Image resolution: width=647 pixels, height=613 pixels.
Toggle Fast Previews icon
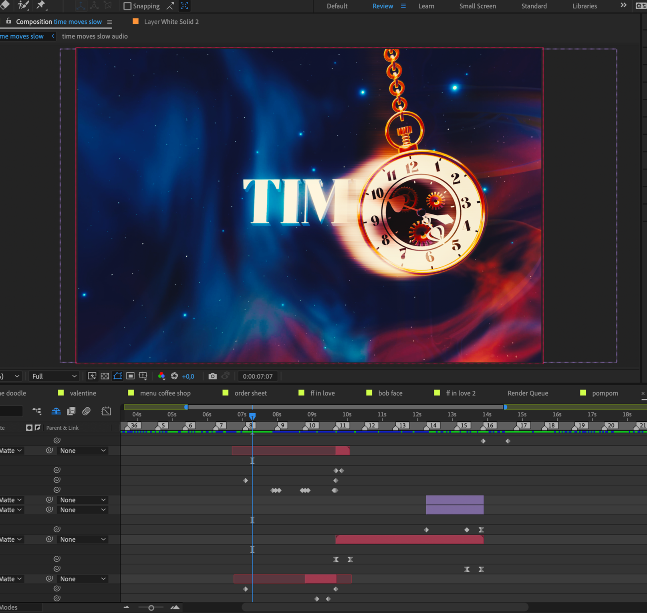pyautogui.click(x=92, y=376)
